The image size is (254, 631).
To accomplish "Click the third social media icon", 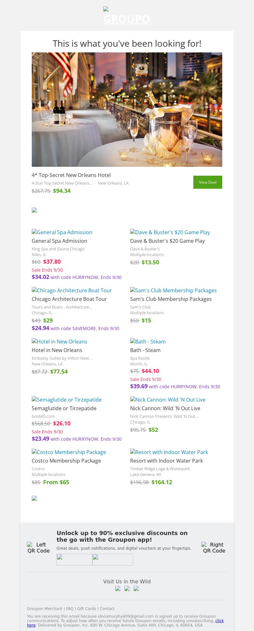I will [x=136, y=588].
